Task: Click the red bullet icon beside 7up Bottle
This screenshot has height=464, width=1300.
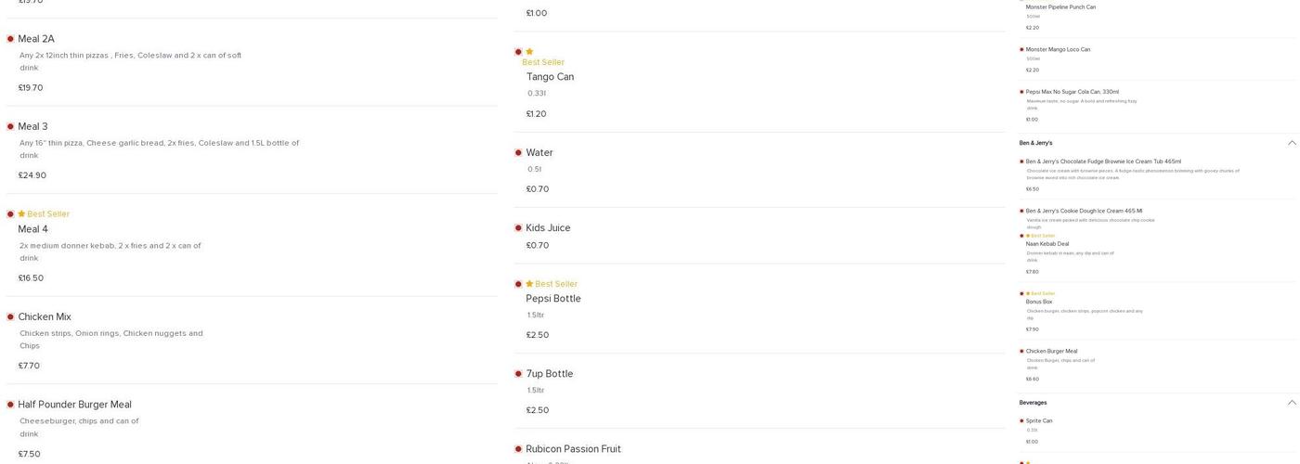Action: point(518,374)
